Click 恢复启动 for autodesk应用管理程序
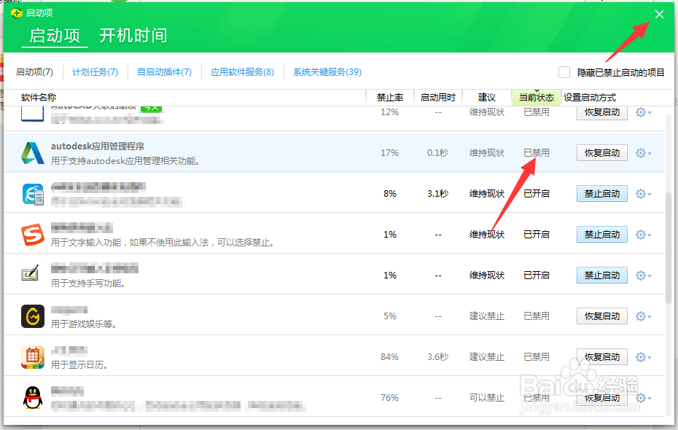 point(602,153)
